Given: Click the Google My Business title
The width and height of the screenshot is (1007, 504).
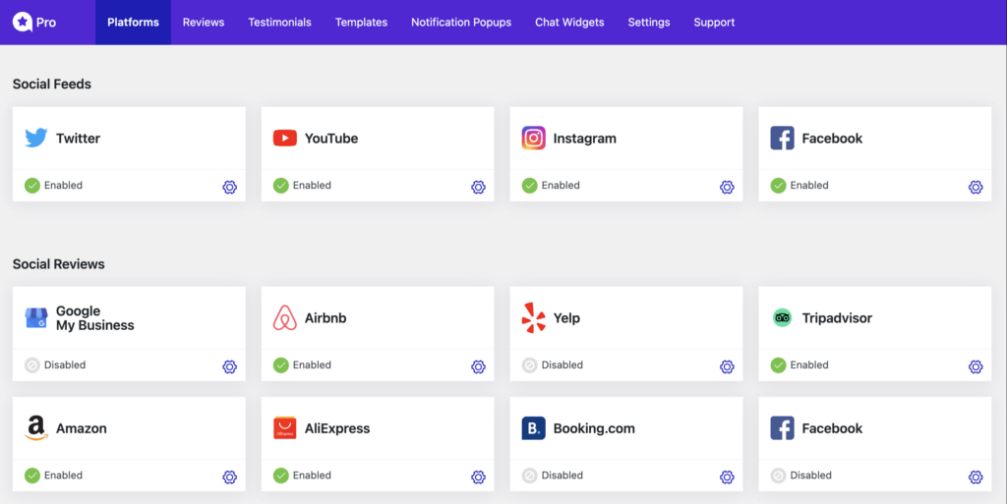Looking at the screenshot, I should click(x=95, y=318).
